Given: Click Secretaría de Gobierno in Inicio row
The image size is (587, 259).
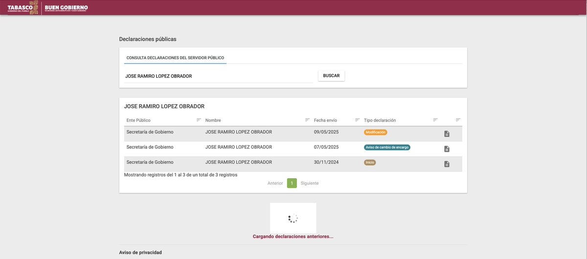Looking at the screenshot, I should tap(150, 163).
